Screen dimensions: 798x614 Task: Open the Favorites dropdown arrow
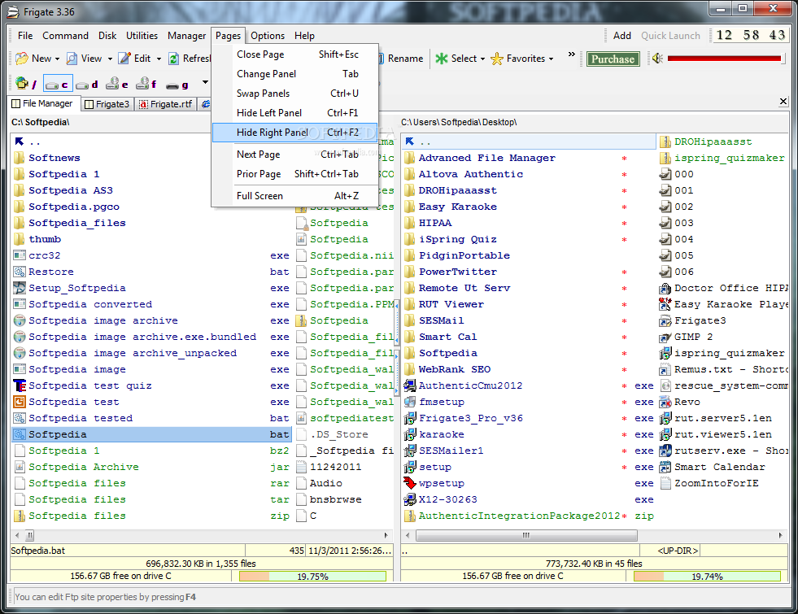tap(552, 59)
